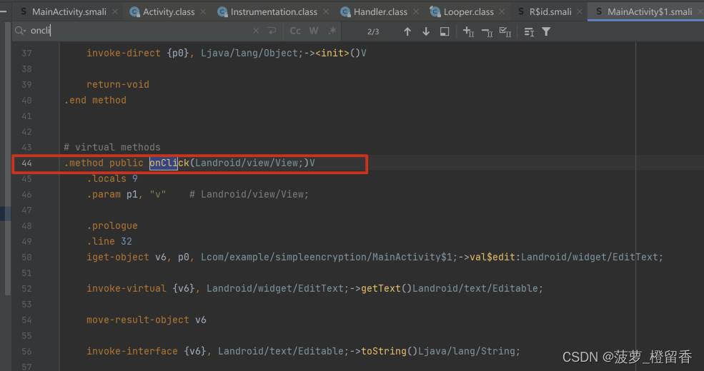Open the search filter options
The width and height of the screenshot is (704, 371).
[x=546, y=31]
